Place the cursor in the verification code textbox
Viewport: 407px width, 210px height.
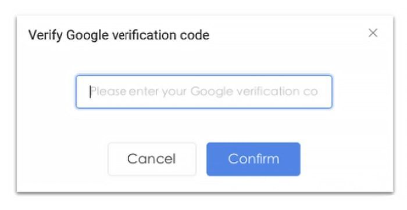tap(203, 92)
